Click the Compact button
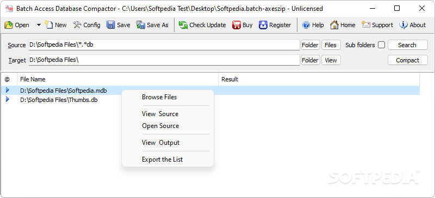 (407, 60)
